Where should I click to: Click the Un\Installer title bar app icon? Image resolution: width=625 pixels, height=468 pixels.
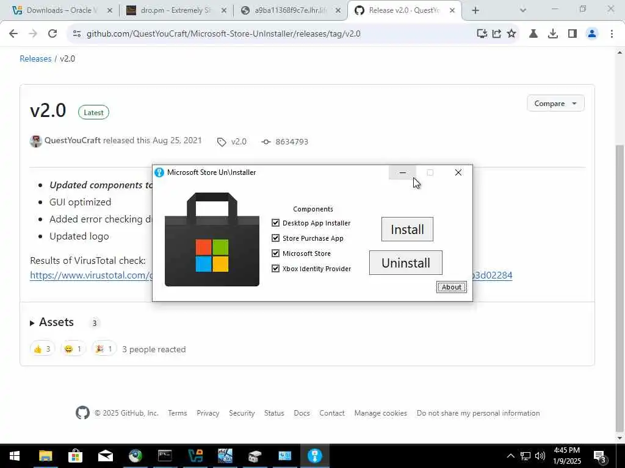[x=159, y=172]
